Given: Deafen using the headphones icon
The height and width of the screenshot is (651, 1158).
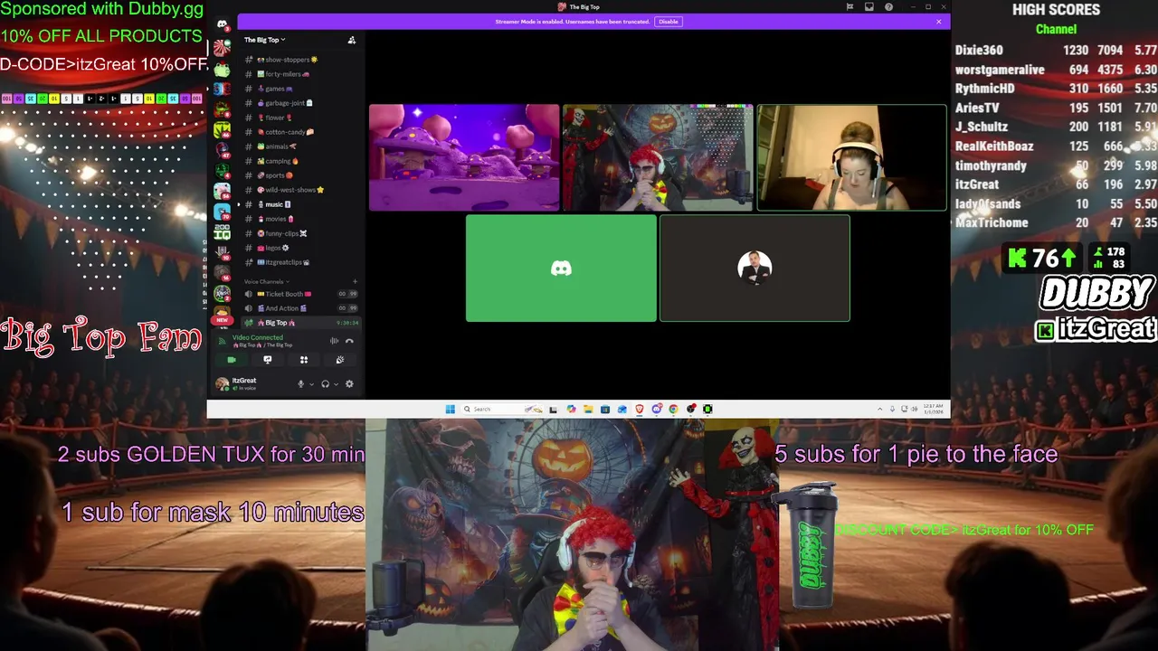Looking at the screenshot, I should click(325, 383).
